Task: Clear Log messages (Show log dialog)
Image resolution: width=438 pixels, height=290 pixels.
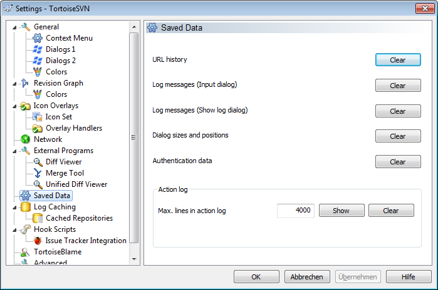Action: tap(398, 111)
